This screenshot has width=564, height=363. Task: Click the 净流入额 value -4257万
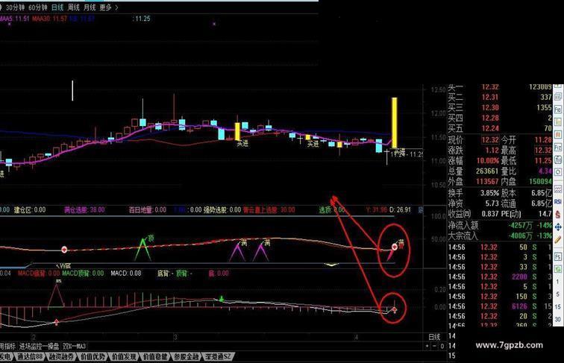520,225
